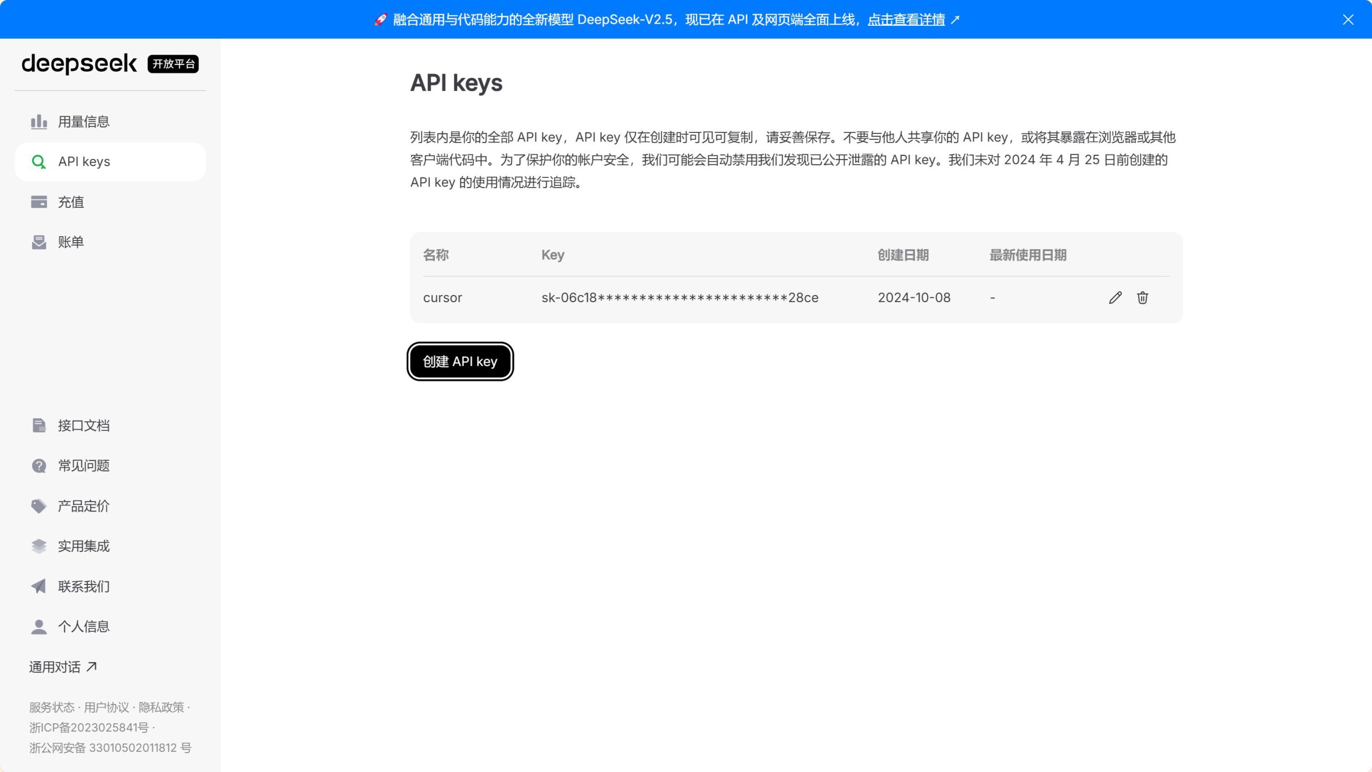Open 通用对话 general chat link
Image resolution: width=1372 pixels, height=772 pixels.
(62, 666)
